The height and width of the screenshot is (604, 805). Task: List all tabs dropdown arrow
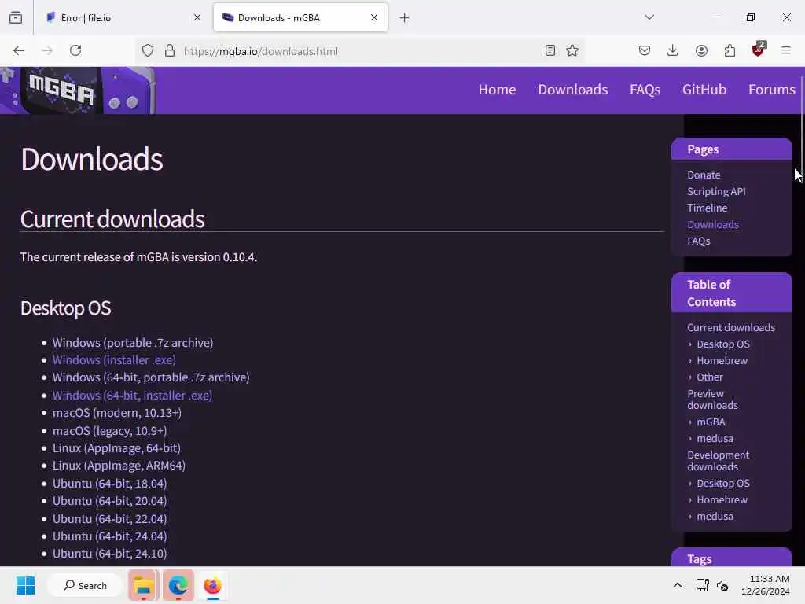(x=649, y=17)
